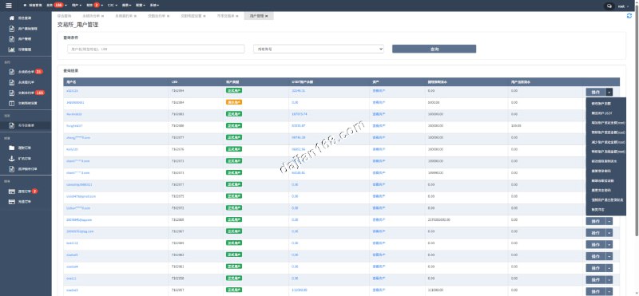The height and width of the screenshot is (296, 639).
Task: Expand 操作 caret on the 2570081000.00 row
Action: (x=609, y=221)
